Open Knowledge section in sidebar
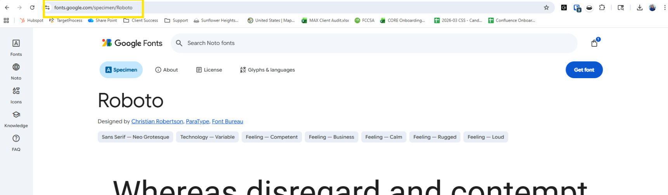Viewport: 668px width, 195px height. coord(16,119)
